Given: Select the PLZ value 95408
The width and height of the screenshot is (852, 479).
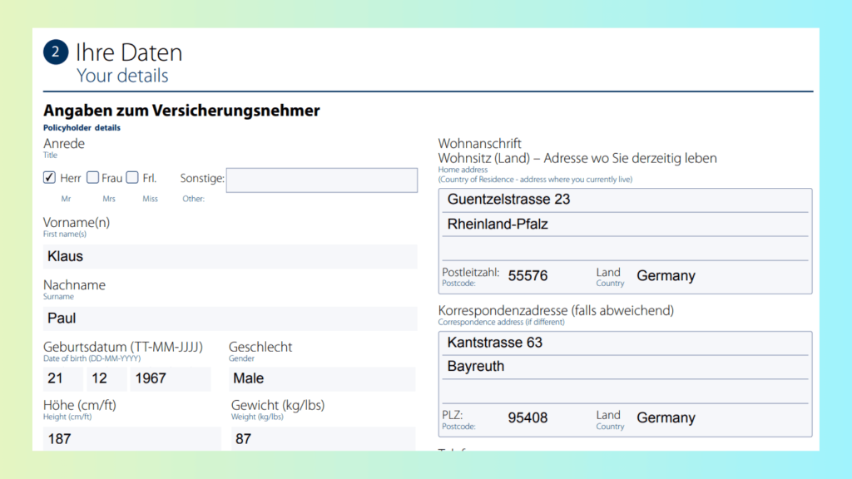Looking at the screenshot, I should [539, 418].
